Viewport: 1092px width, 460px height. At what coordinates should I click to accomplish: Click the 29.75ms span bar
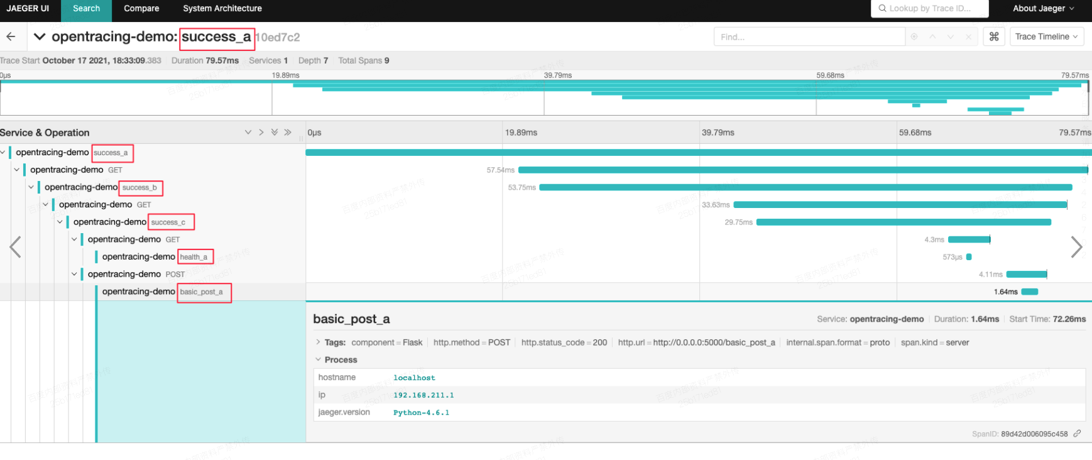click(x=904, y=222)
